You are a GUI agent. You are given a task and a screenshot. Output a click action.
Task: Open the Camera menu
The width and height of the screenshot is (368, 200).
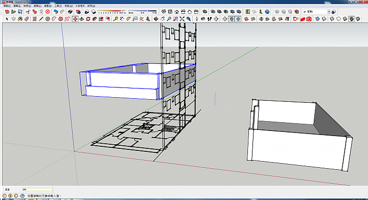[37, 6]
